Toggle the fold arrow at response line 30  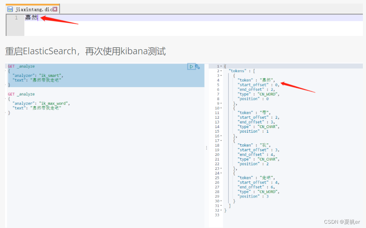coord(221,201)
